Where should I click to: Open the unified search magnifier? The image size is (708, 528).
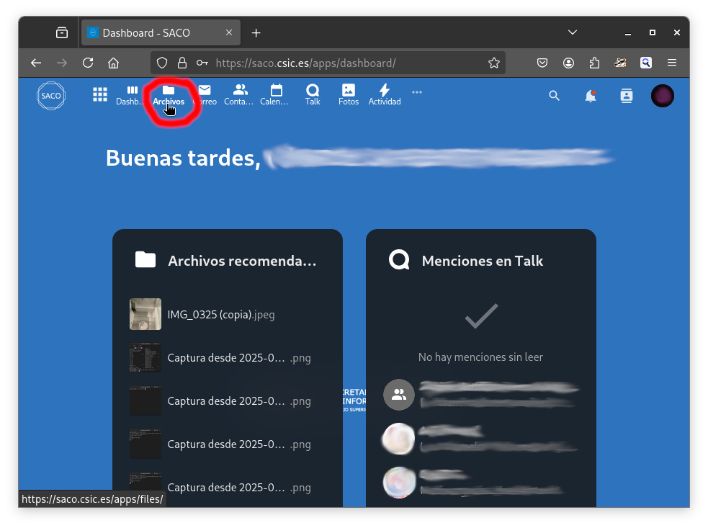[554, 96]
